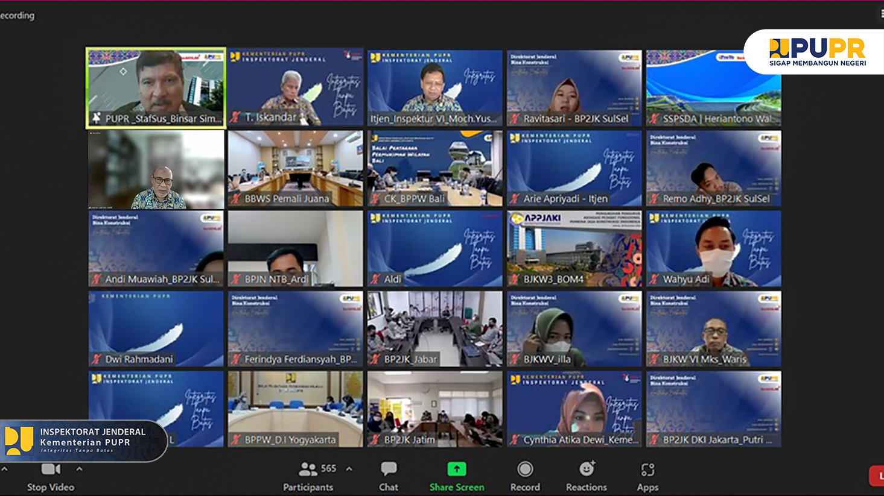Image resolution: width=884 pixels, height=496 pixels.
Task: Click muted mic icon on Arie Apriyadi - Itjen
Action: [x=515, y=198]
